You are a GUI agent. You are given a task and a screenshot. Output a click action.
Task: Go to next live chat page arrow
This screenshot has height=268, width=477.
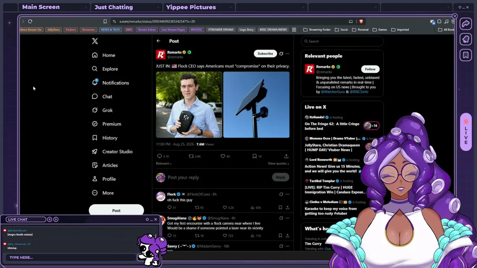[56, 220]
